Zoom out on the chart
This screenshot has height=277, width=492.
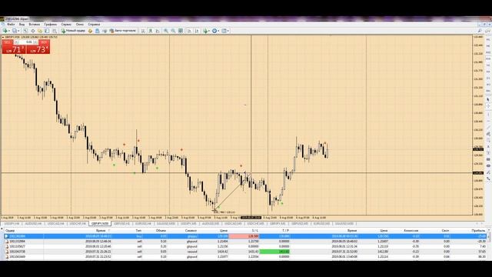tap(173, 31)
